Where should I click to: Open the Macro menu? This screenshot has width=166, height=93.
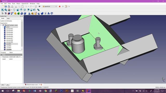[x=18, y=4]
